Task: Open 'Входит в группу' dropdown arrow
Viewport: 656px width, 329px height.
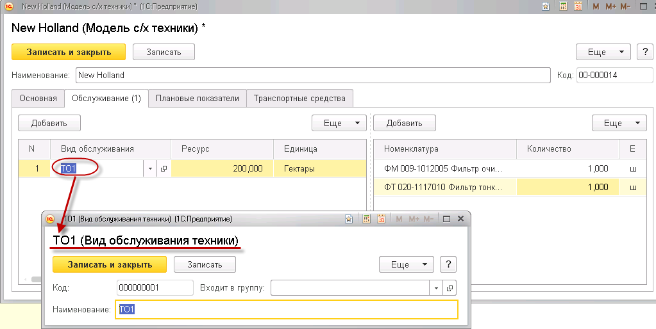Action: pos(436,287)
